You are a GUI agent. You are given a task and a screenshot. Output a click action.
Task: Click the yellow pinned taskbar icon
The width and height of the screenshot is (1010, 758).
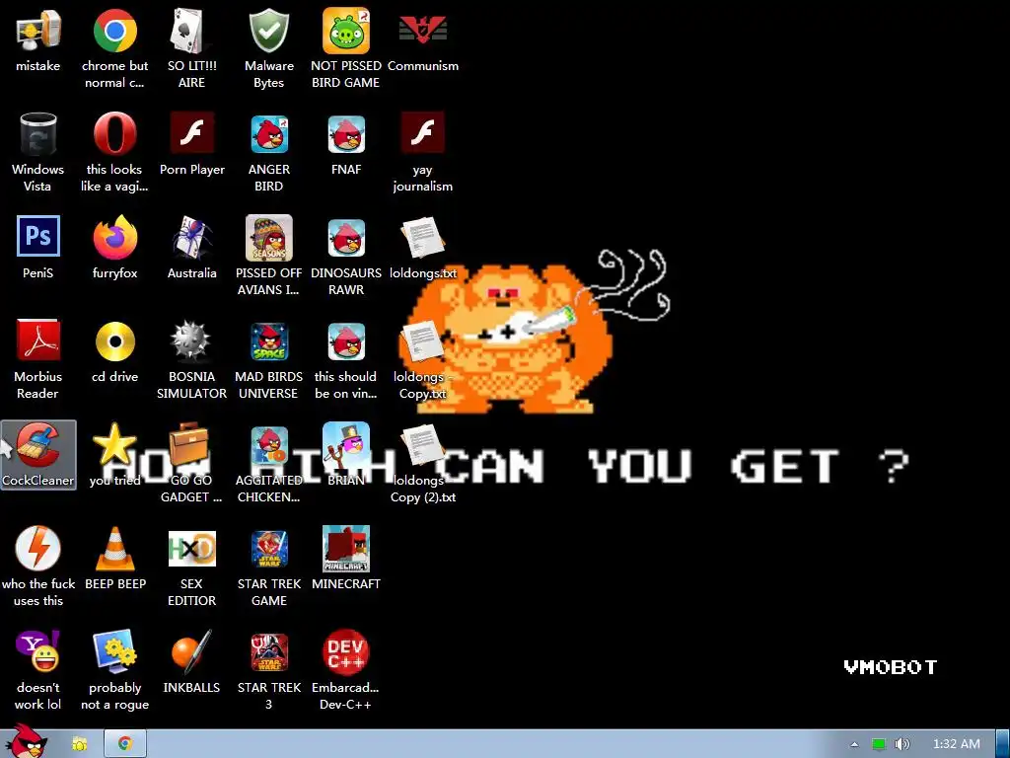pos(79,744)
